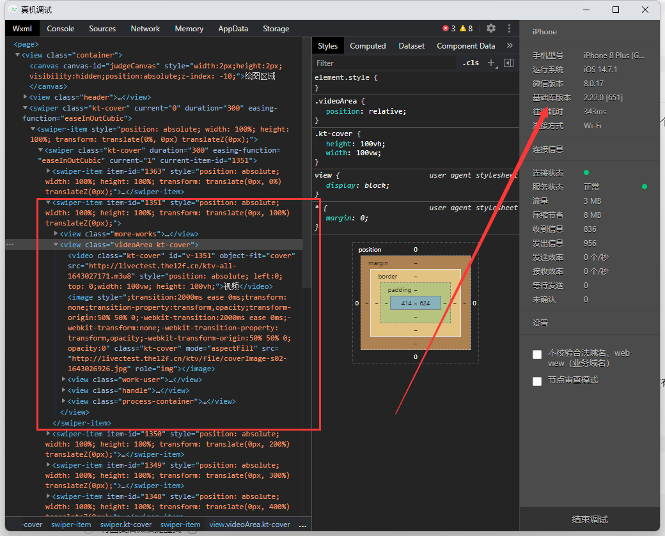The height and width of the screenshot is (536, 665).
Task: Expand the view class="header" node
Action: (x=26, y=97)
